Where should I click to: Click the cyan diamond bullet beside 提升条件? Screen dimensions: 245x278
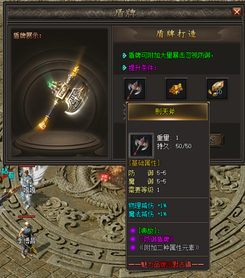124,68
